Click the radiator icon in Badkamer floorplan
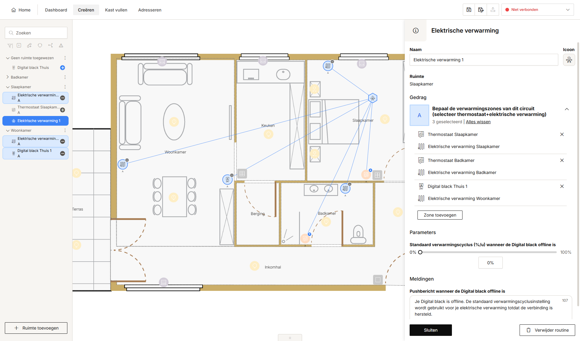This screenshot has width=580, height=341. [345, 188]
